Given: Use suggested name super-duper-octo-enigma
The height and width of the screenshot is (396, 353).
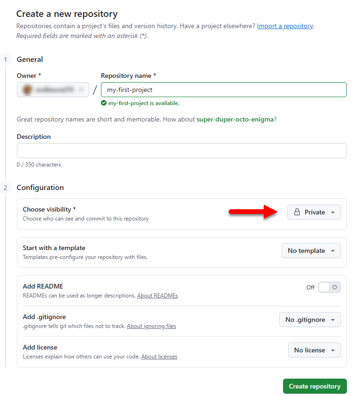Looking at the screenshot, I should [235, 119].
